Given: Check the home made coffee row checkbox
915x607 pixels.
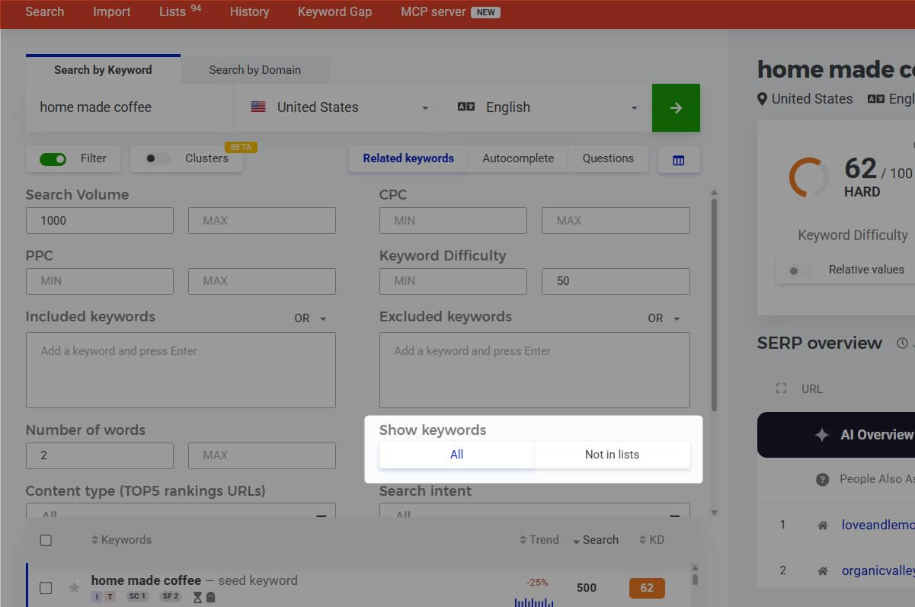Looking at the screenshot, I should tap(46, 588).
